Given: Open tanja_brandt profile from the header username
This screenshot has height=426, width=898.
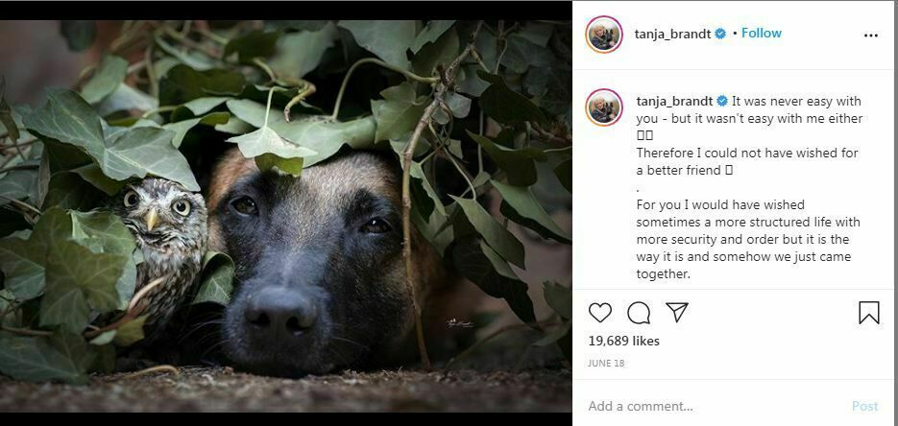Looking at the screenshot, I should [672, 34].
